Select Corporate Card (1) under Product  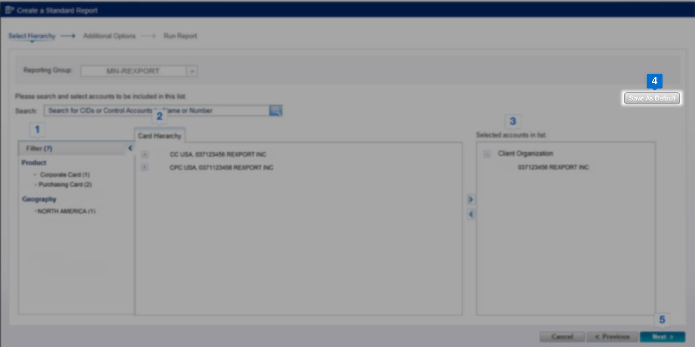coord(65,175)
